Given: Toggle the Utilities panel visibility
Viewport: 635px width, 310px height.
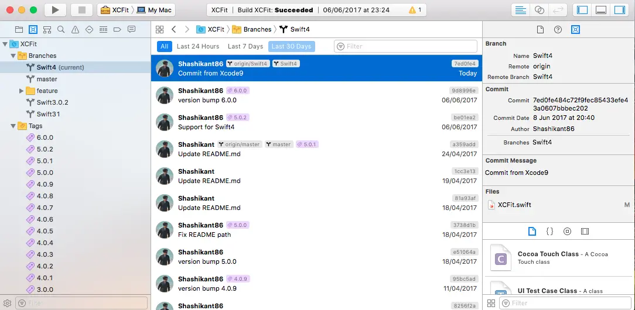Looking at the screenshot, I should coord(620,10).
